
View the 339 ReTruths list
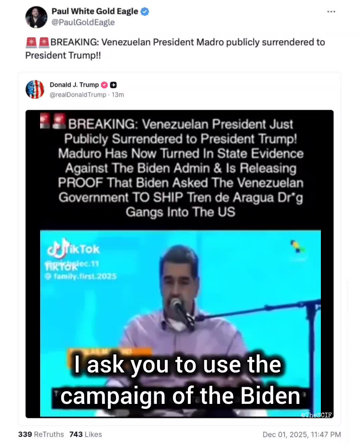[x=41, y=434]
